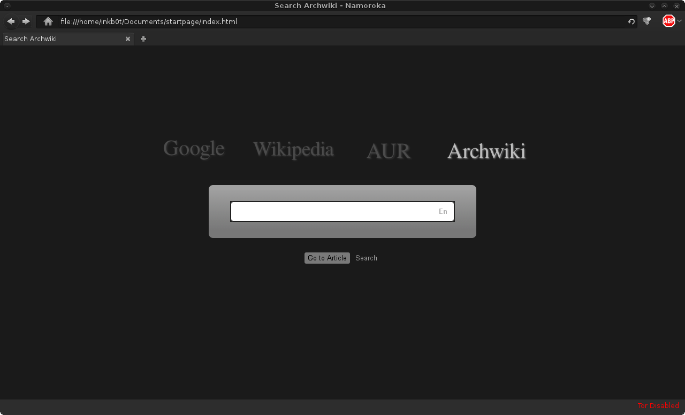This screenshot has height=415, width=685.
Task: Minimize the Namoroka window
Action: click(x=652, y=6)
